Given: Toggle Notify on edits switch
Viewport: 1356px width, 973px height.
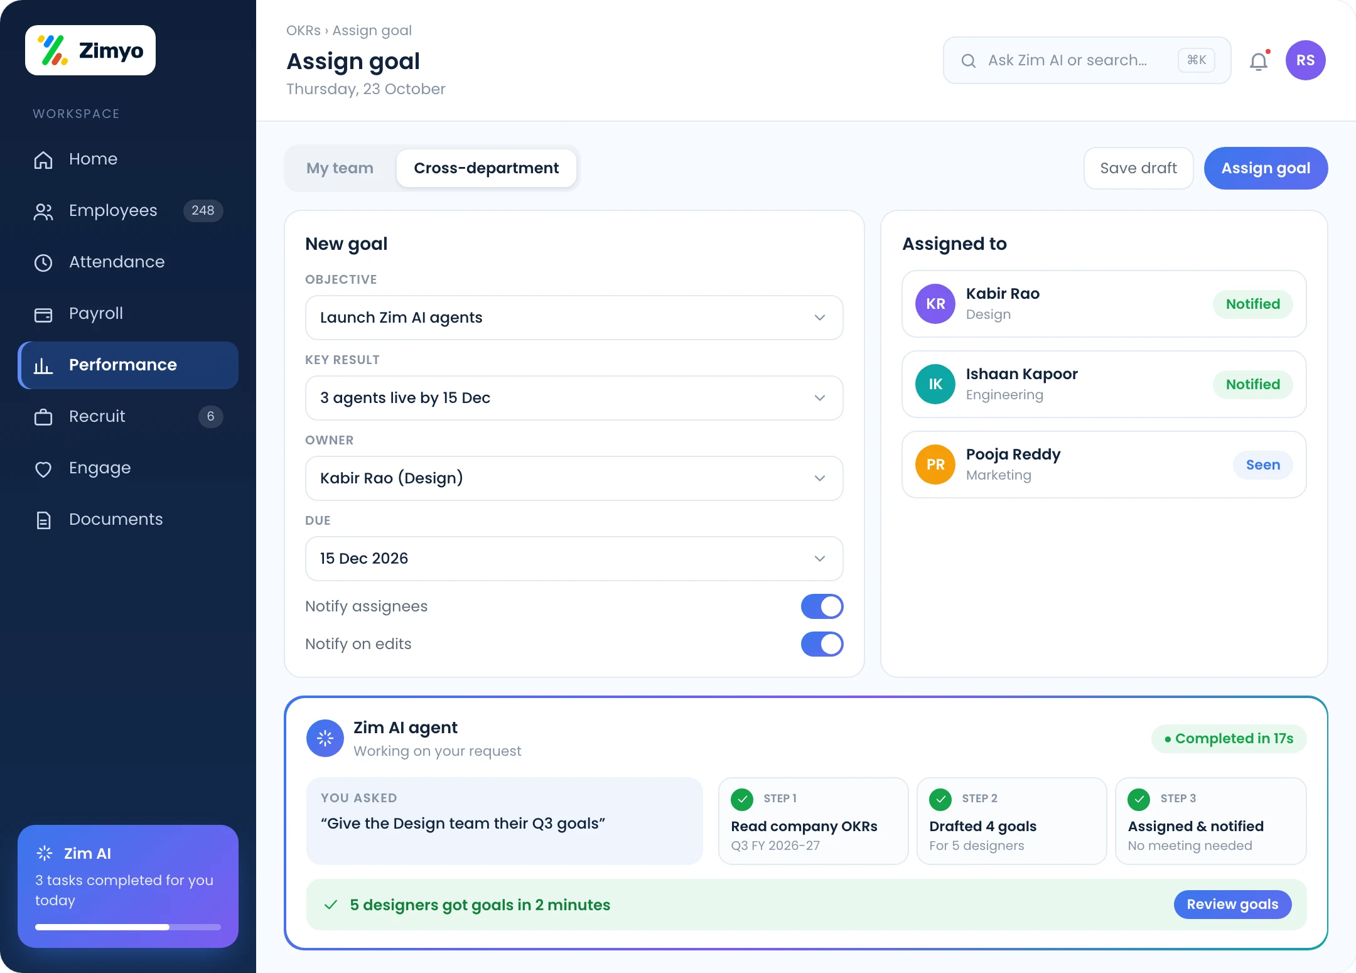Looking at the screenshot, I should point(822,644).
